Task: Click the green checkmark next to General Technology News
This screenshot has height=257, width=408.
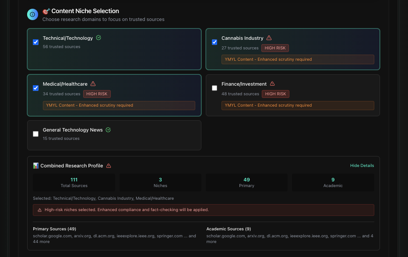Action: [108, 129]
